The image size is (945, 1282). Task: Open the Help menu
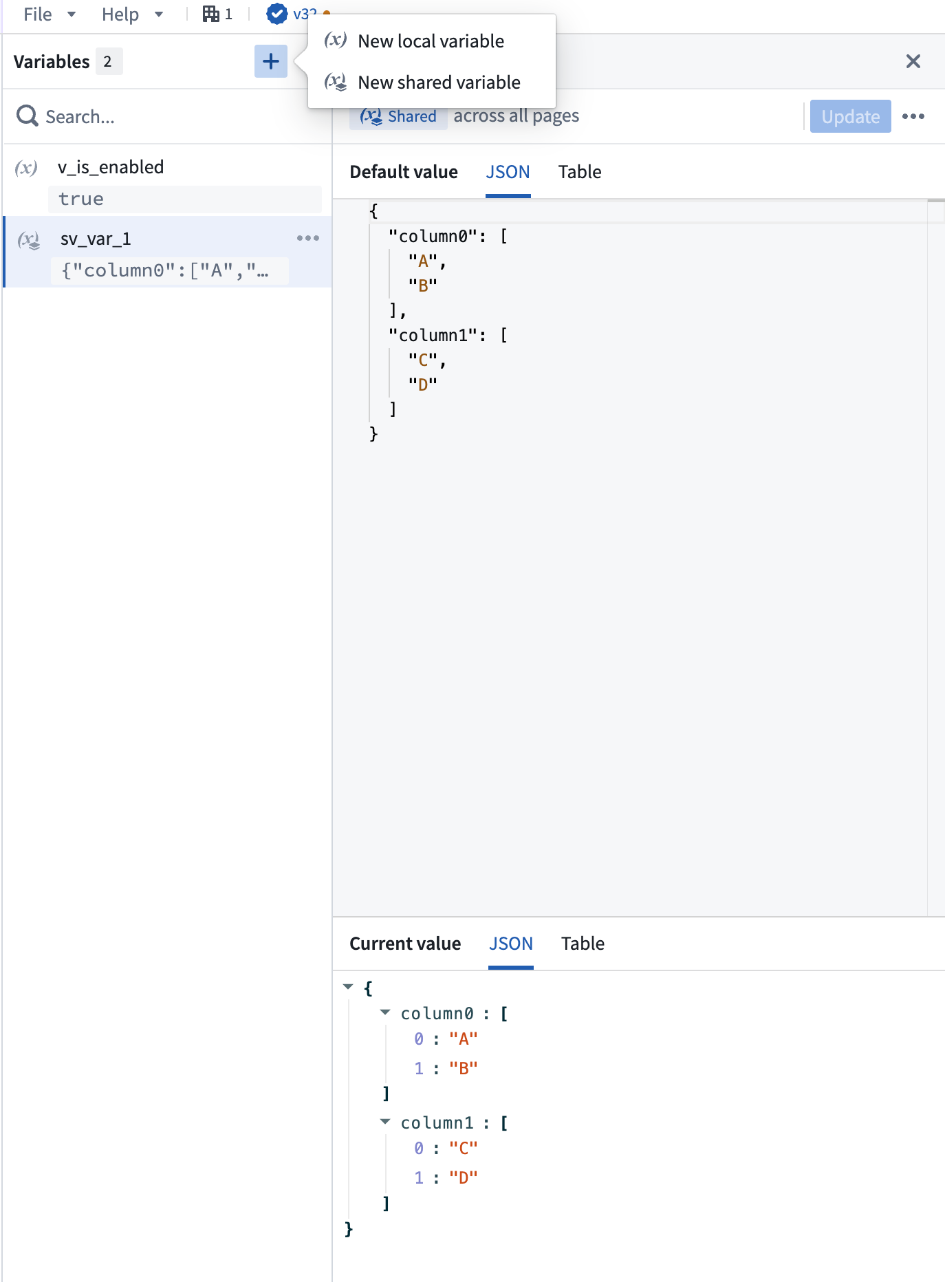pos(132,14)
